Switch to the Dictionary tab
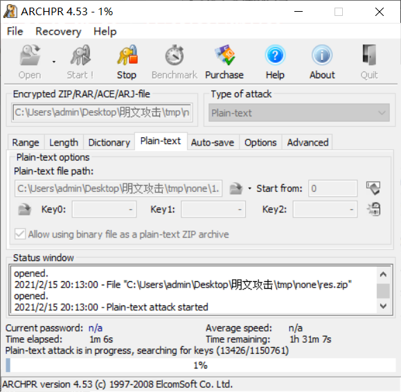 [109, 143]
